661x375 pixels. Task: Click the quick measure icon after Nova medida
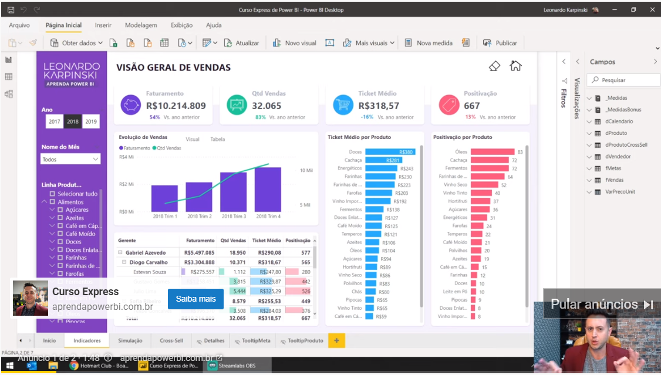[466, 43]
